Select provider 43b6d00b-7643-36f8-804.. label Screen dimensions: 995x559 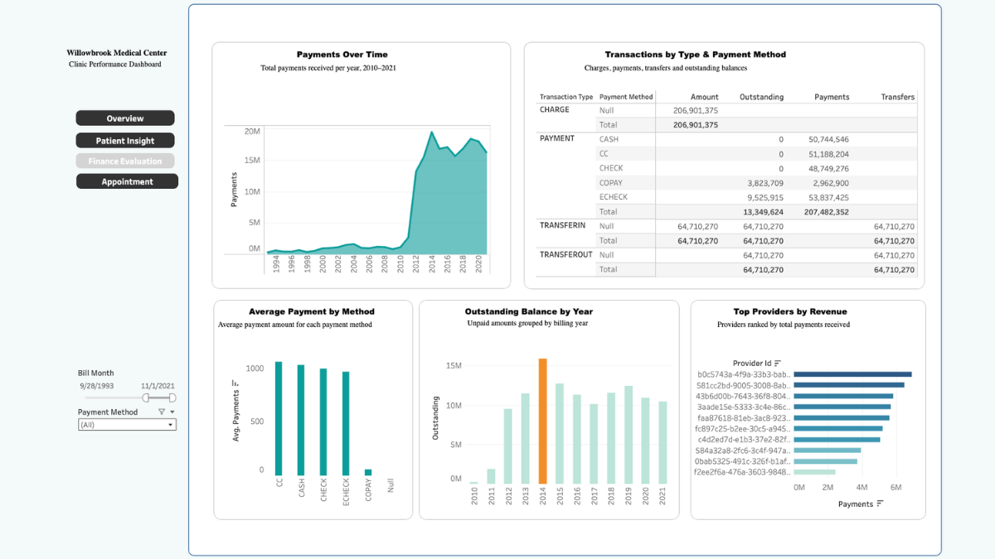point(744,396)
